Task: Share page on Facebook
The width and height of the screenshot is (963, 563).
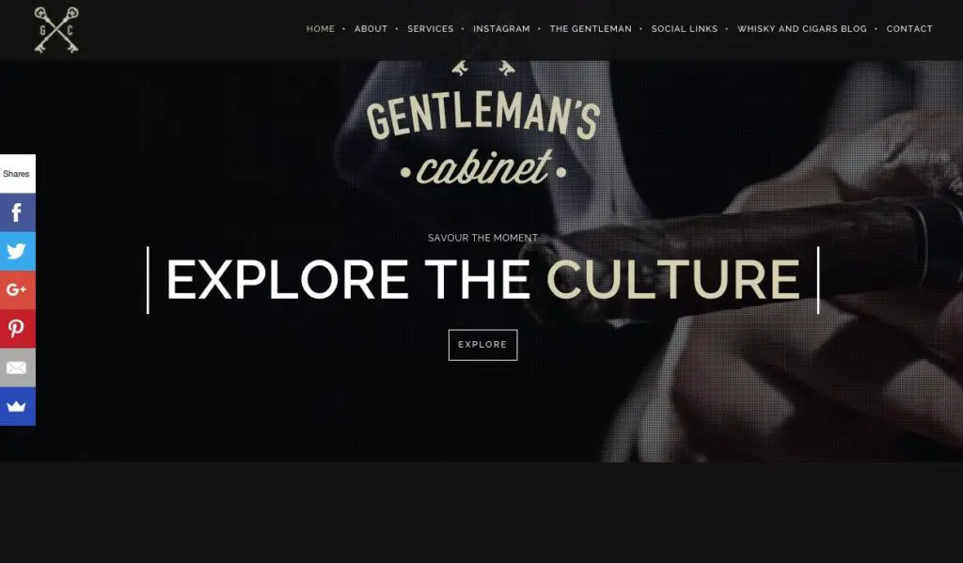Action: (17, 212)
